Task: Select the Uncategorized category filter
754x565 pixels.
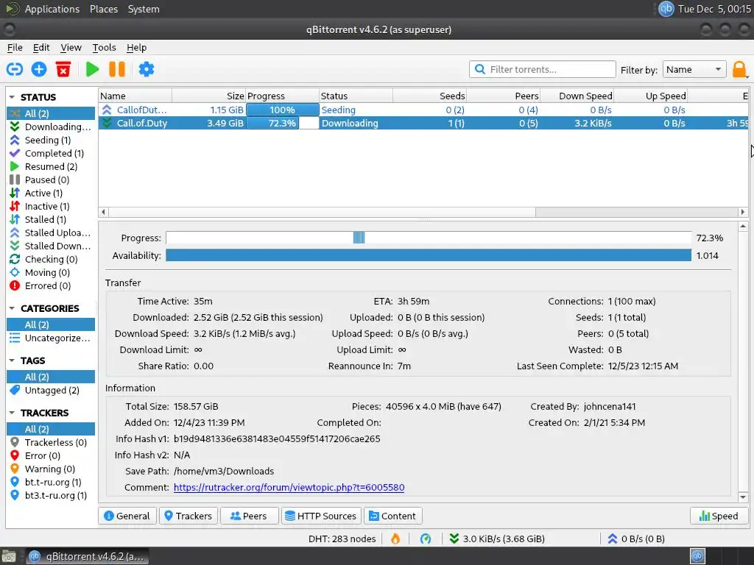Action: click(x=51, y=338)
